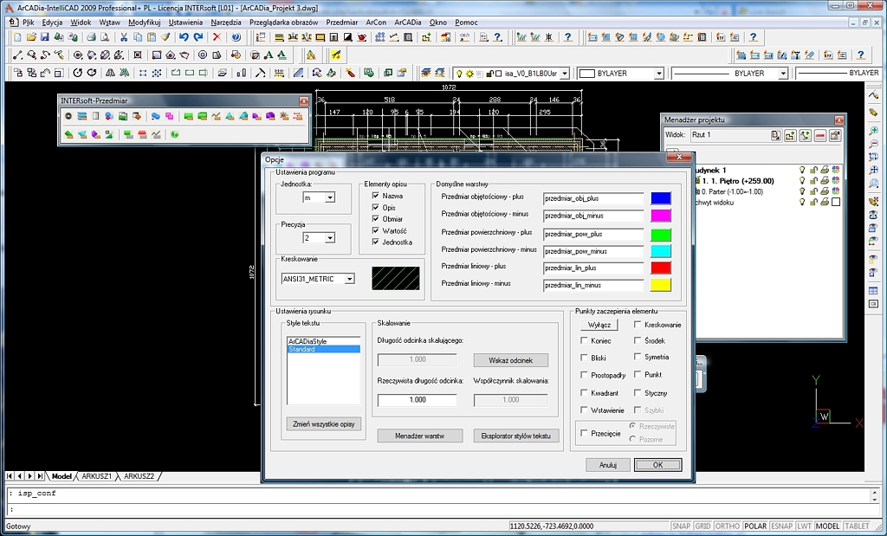
Task: Click magenta swatch for przedmiar_obj_minus
Action: coord(661,216)
